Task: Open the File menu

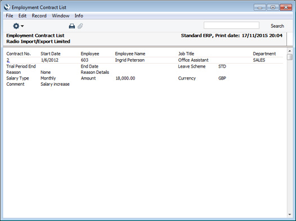Action: click(x=10, y=16)
